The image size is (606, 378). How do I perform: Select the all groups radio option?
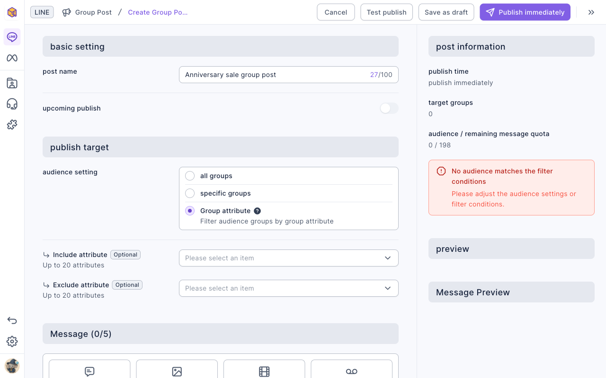click(x=190, y=176)
